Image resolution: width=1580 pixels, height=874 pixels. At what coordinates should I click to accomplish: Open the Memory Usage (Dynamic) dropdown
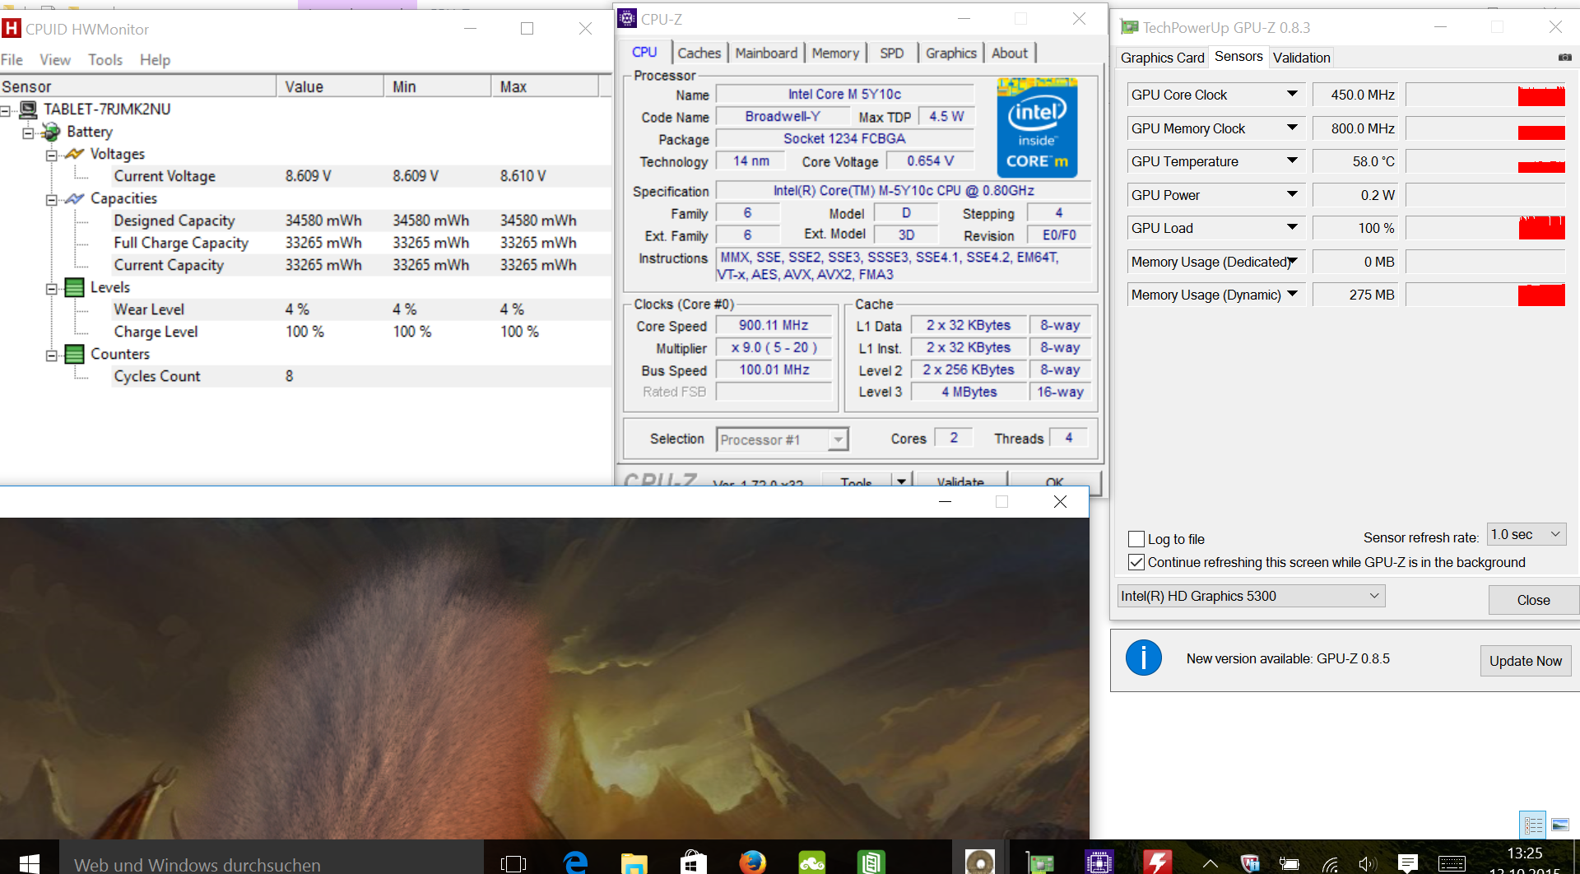(x=1293, y=294)
